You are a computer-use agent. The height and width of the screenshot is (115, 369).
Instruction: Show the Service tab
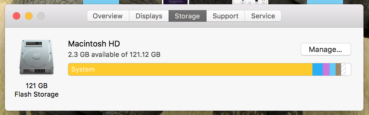point(263,16)
